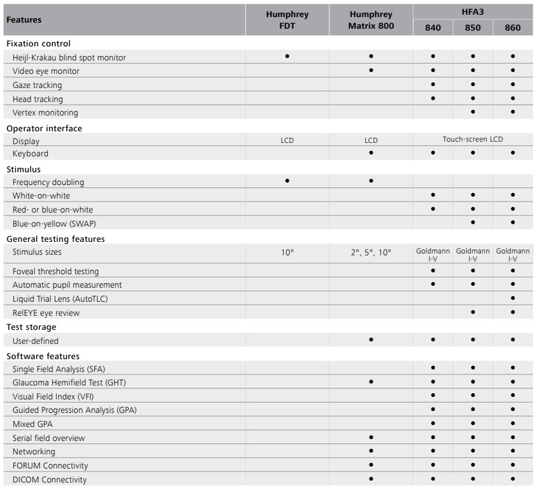This screenshot has width=537, height=488.
Task: Click the Guided Progression Analysis (GPA) label
Action: pos(75,410)
